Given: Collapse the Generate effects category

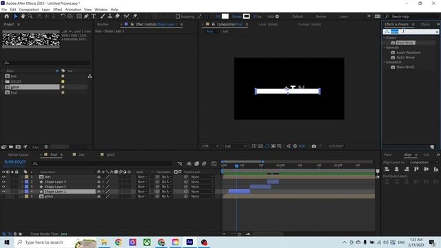Looking at the screenshot, I should [x=384, y=48].
